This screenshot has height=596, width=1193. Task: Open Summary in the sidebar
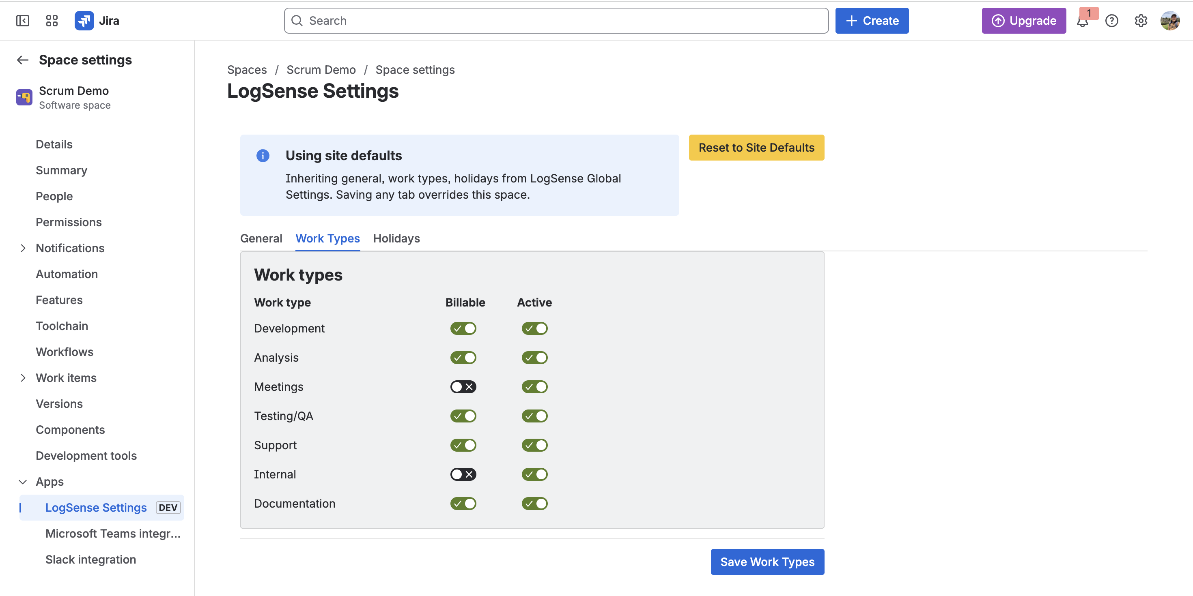point(62,170)
